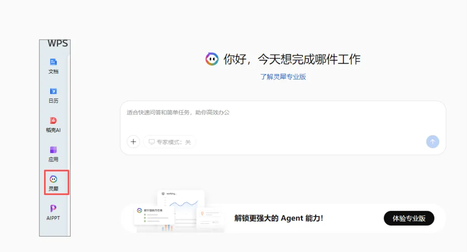Screen dimensions: 467x252
Task: Click the 解锁更强大的 Agent 能力 banner text
Action: [279, 218]
